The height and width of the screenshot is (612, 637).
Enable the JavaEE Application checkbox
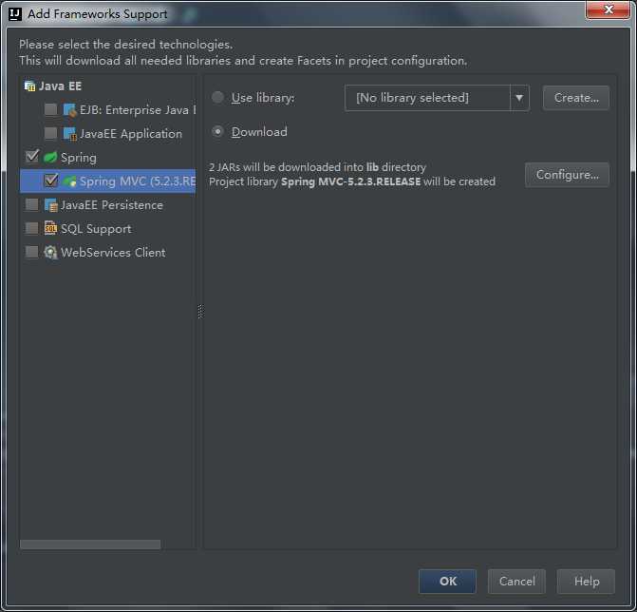[50, 133]
